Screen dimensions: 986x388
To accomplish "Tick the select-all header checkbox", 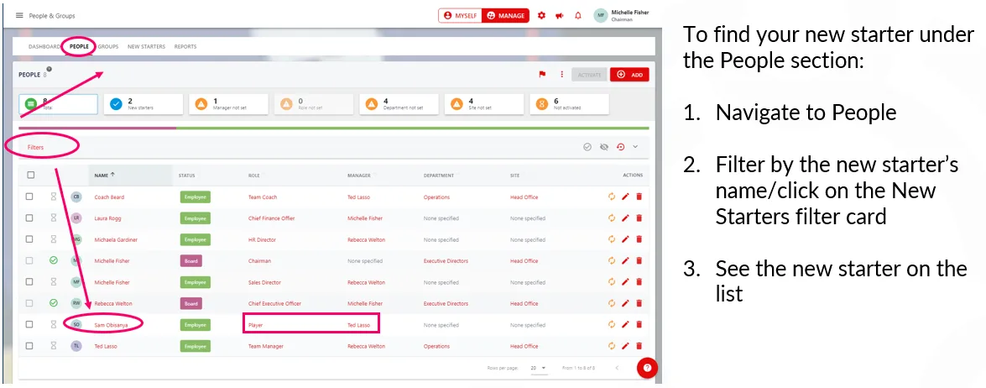I will (x=30, y=175).
